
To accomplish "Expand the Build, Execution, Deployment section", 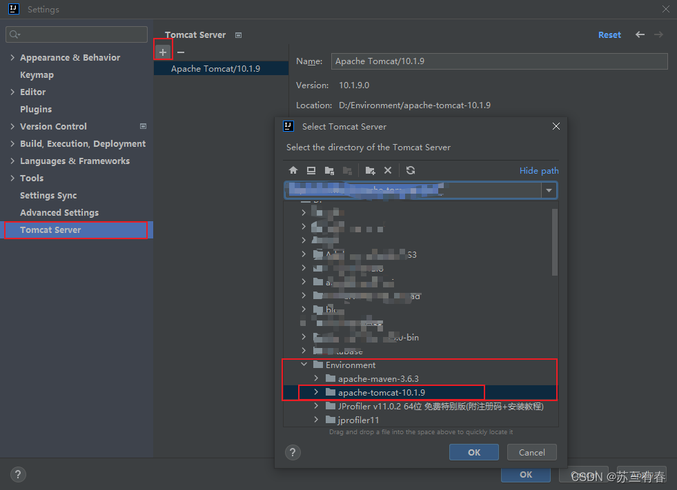I will 14,143.
